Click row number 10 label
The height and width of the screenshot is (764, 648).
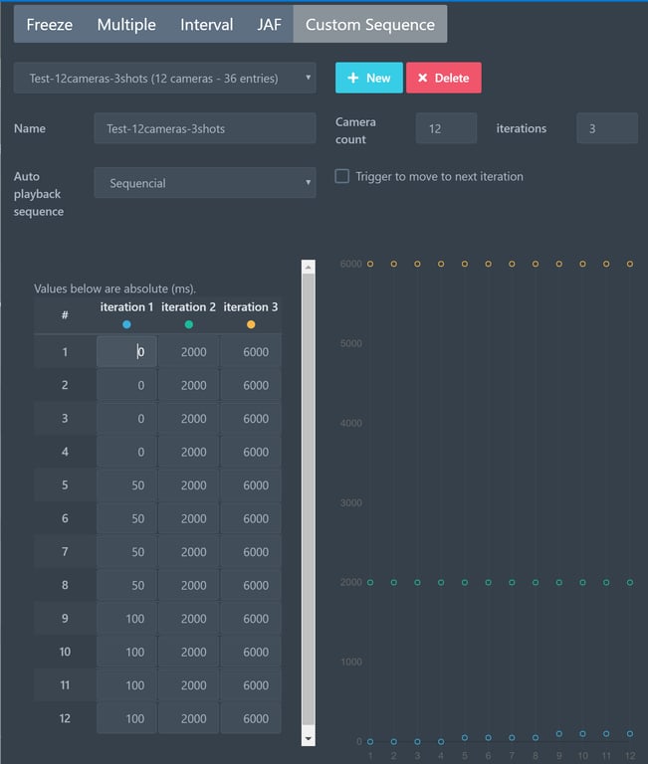65,652
